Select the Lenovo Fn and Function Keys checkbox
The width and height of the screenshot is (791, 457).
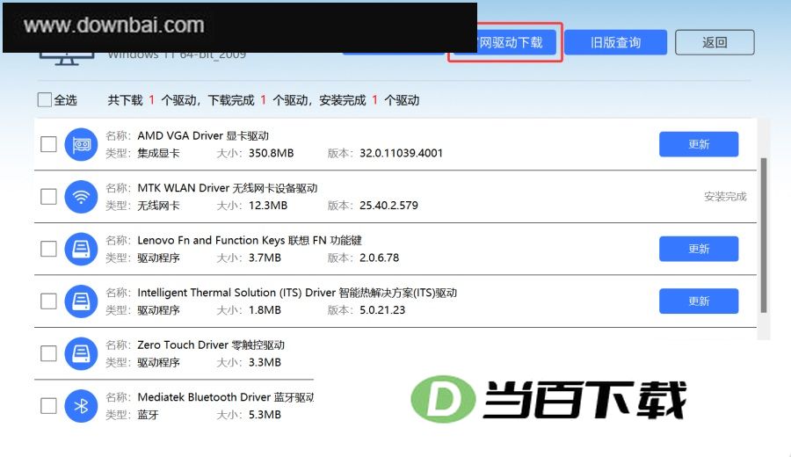[48, 249]
